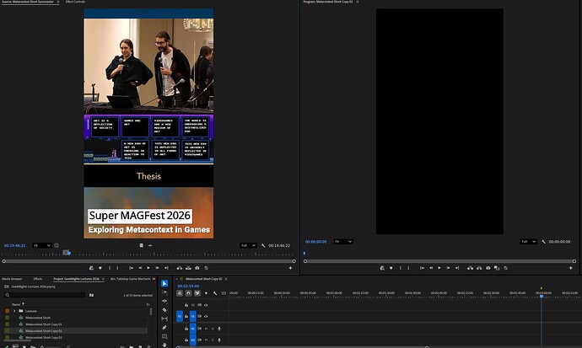Viewport: 582px width, 348px height.
Task: Click Insert button in Source monitor
Action: 180,268
